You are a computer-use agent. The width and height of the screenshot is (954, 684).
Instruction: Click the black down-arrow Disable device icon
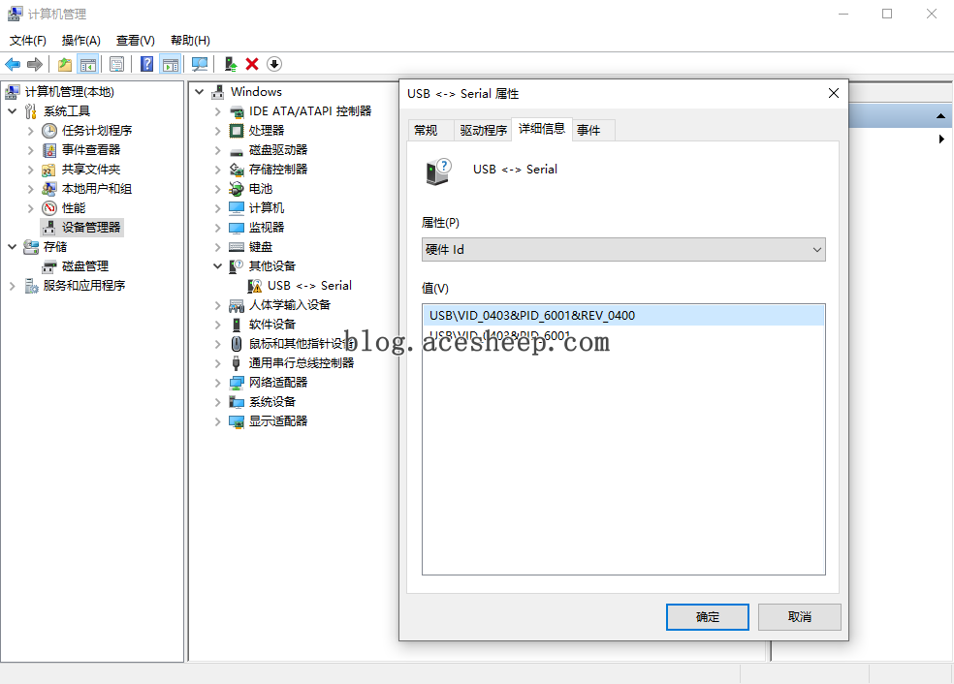coord(274,64)
